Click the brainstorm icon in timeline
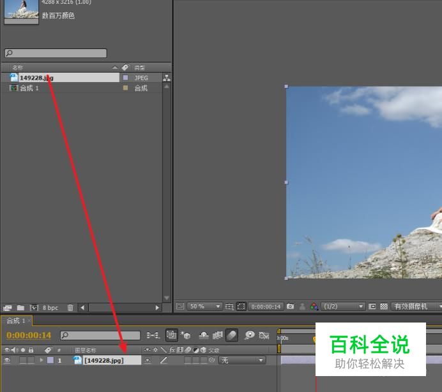Screen dimensions: 442x392 [250, 335]
